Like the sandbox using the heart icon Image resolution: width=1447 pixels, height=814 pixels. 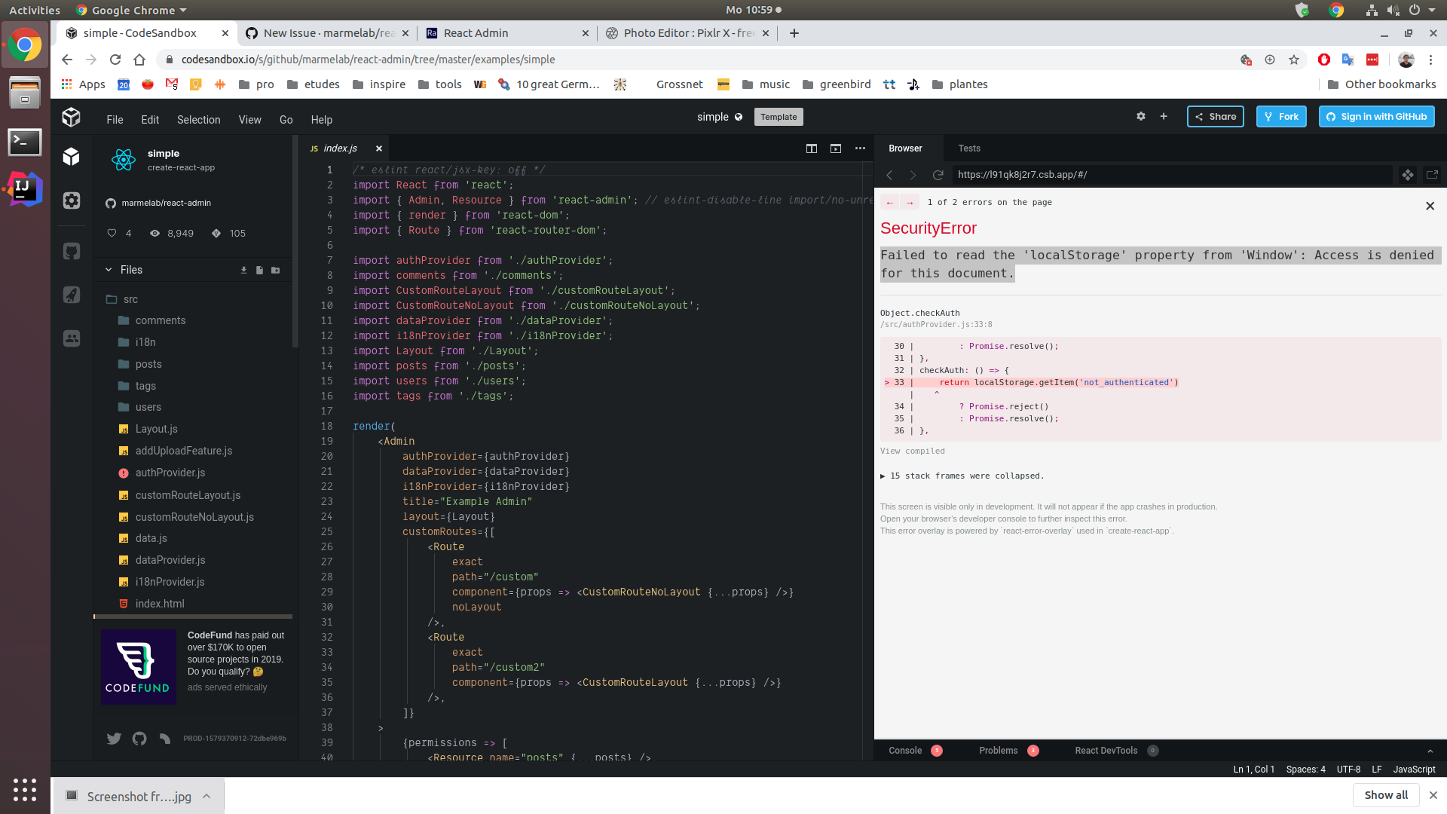(111, 233)
